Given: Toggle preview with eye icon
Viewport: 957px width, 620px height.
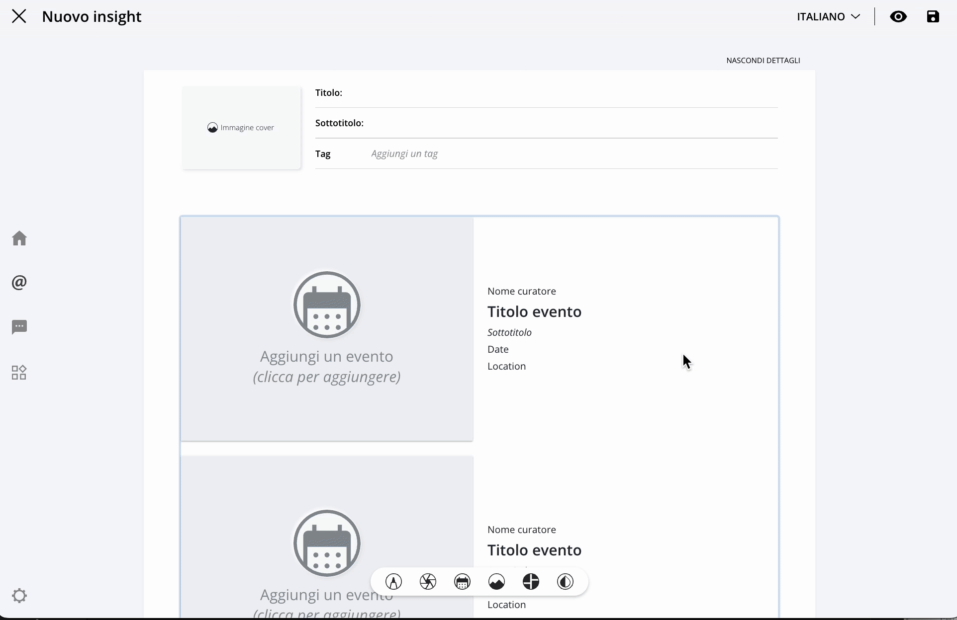Looking at the screenshot, I should click(898, 17).
